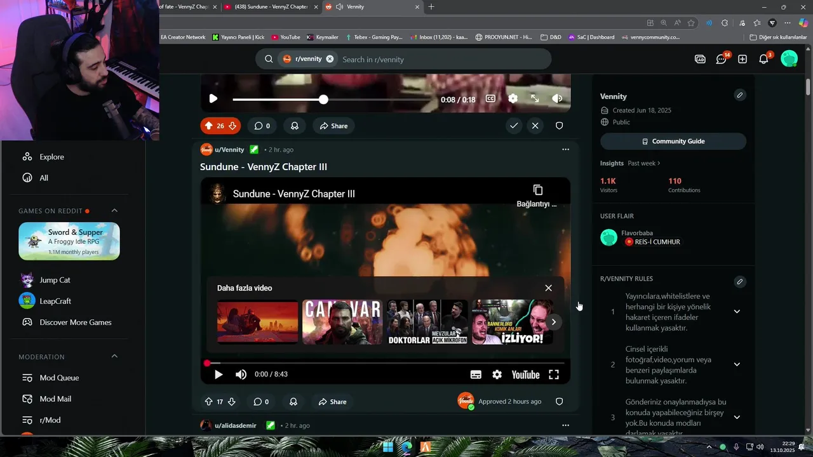Open u/Vennity profile link
Viewport: 813px width, 457px height.
coord(229,150)
